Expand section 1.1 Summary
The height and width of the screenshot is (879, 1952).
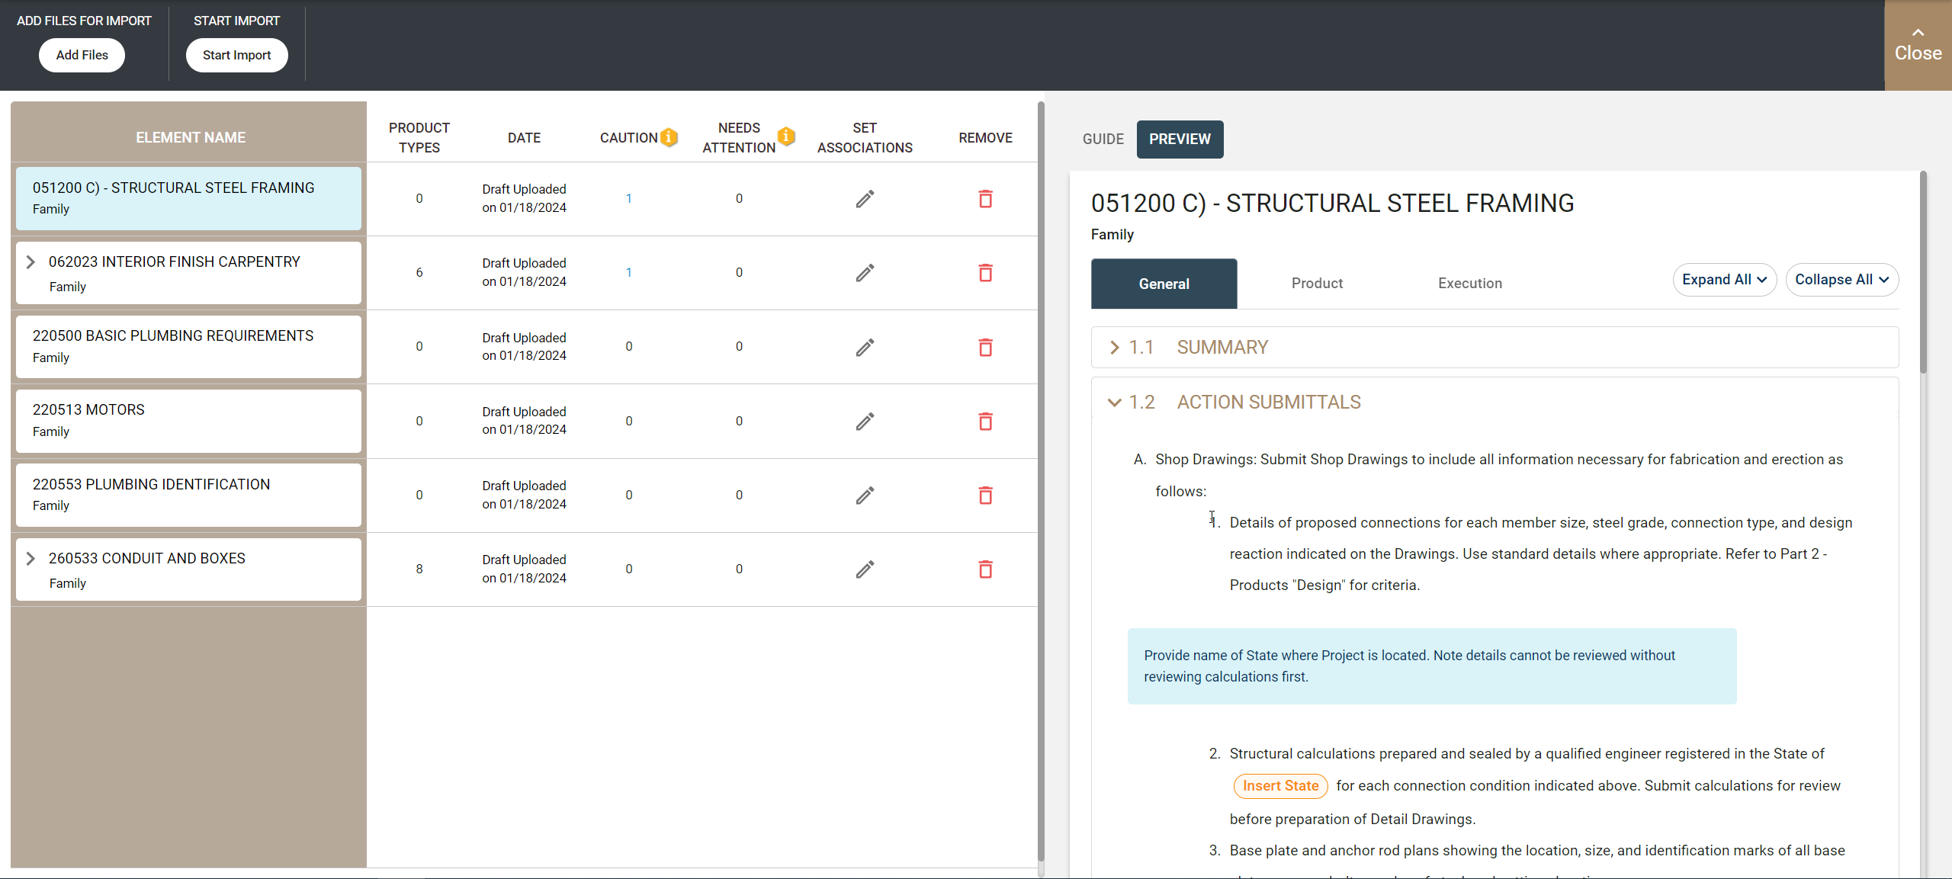pos(1114,348)
